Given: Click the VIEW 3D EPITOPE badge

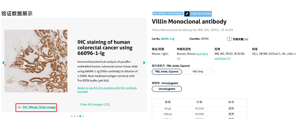Looking at the screenshot, I should tap(198, 14).
